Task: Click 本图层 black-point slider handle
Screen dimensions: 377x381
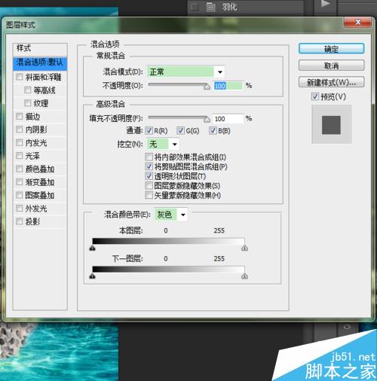Action: (93, 248)
